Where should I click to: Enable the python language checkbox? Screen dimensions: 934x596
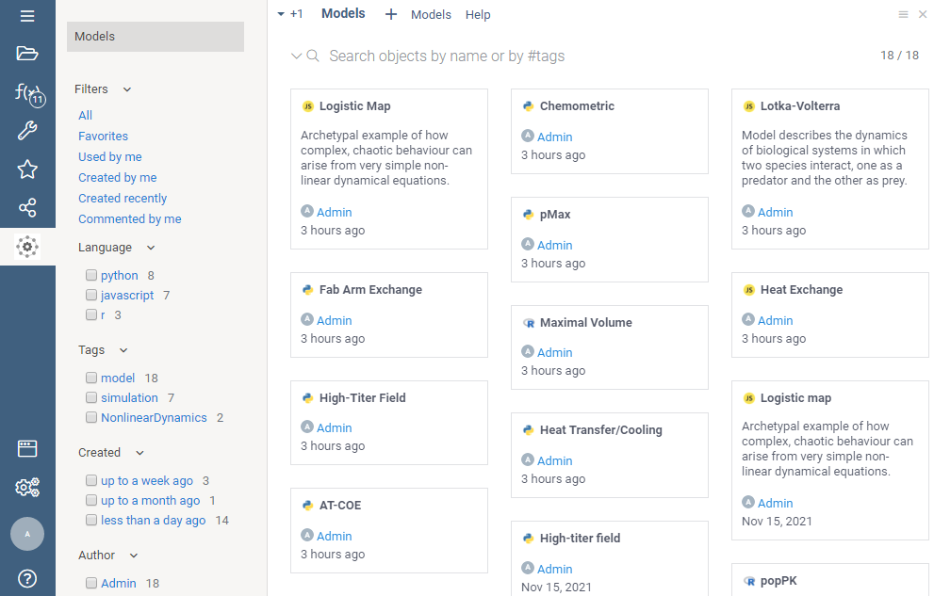click(x=91, y=276)
